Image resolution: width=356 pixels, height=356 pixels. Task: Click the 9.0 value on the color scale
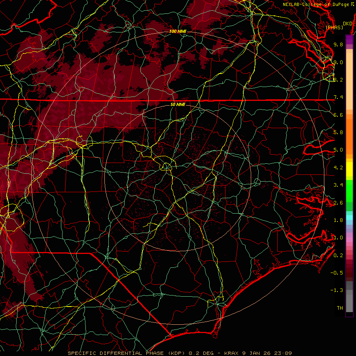(x=338, y=62)
